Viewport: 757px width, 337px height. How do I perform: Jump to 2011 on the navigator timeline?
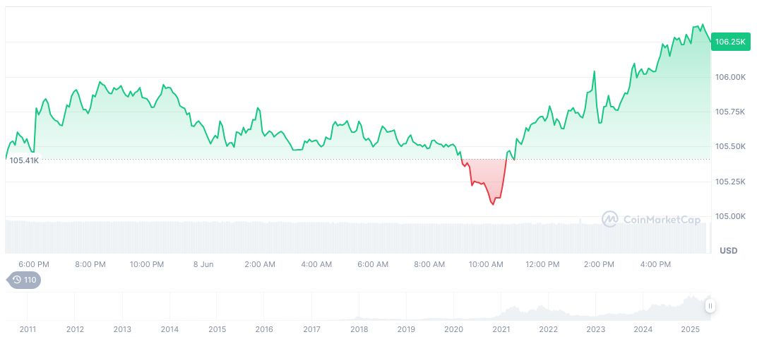click(28, 329)
